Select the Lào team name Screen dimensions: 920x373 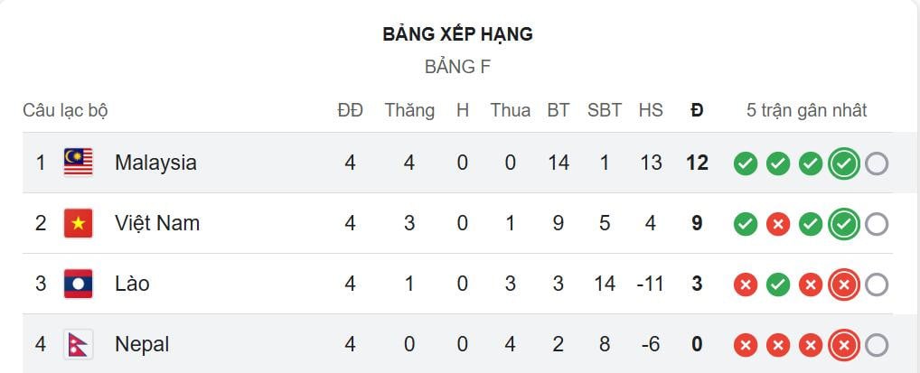pos(132,284)
